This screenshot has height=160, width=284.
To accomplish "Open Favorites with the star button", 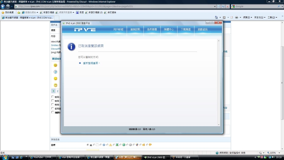I will [x=7, y=12].
